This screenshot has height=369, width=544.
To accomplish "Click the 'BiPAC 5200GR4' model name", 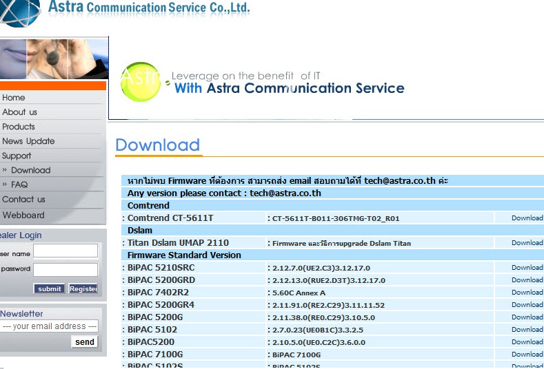I will tap(161, 305).
